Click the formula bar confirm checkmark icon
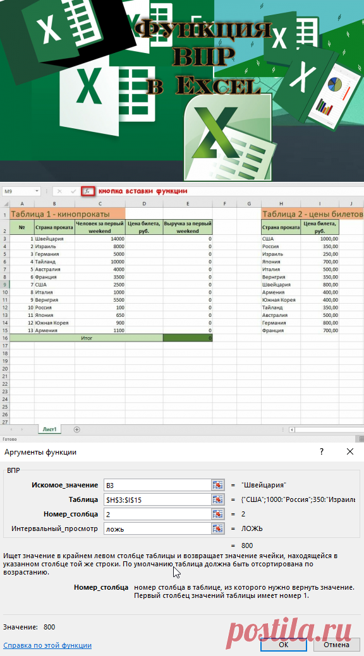Viewport: 364px width, 656px height. coord(73,191)
